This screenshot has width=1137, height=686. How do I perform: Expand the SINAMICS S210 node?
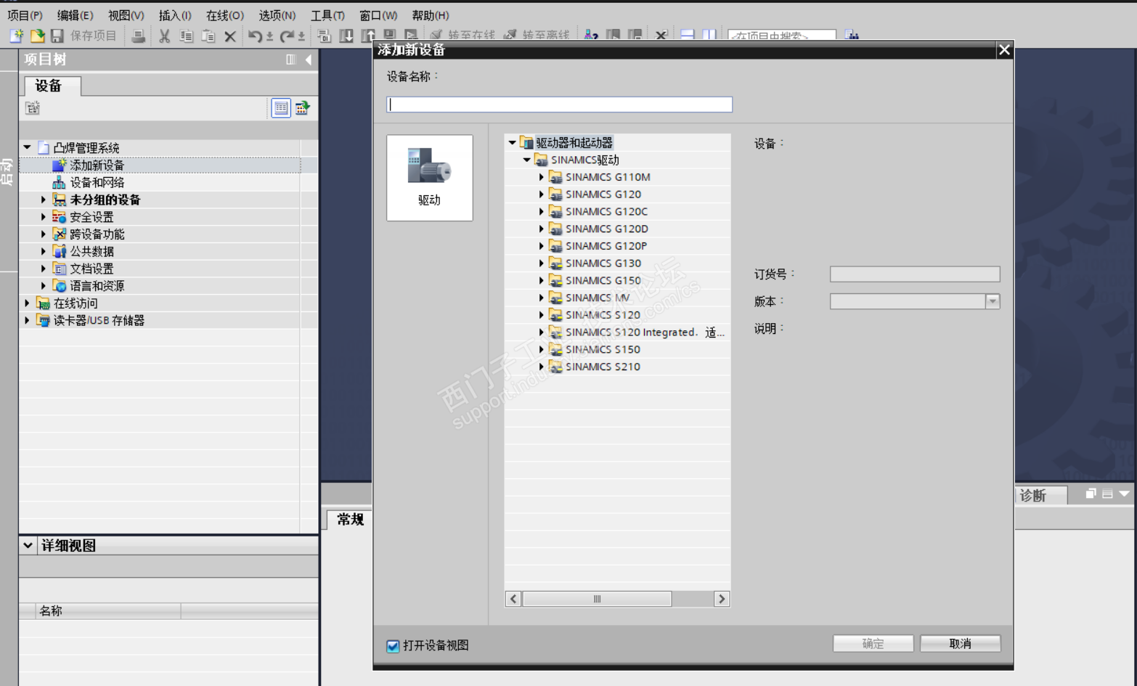pos(542,367)
